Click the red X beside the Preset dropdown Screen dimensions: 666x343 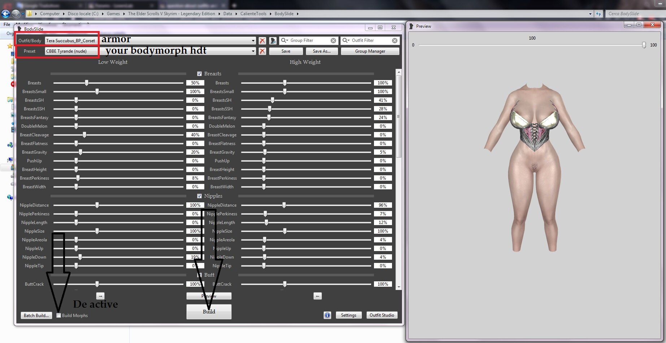coord(262,51)
